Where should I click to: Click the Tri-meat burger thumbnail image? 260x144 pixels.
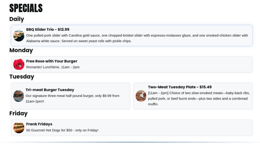click(x=19, y=96)
